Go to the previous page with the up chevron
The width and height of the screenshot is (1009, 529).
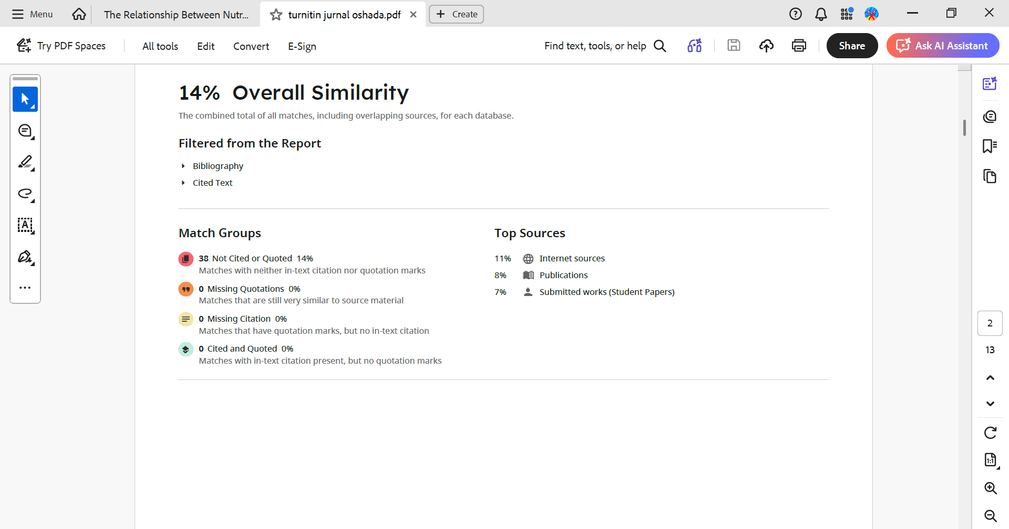pyautogui.click(x=990, y=378)
